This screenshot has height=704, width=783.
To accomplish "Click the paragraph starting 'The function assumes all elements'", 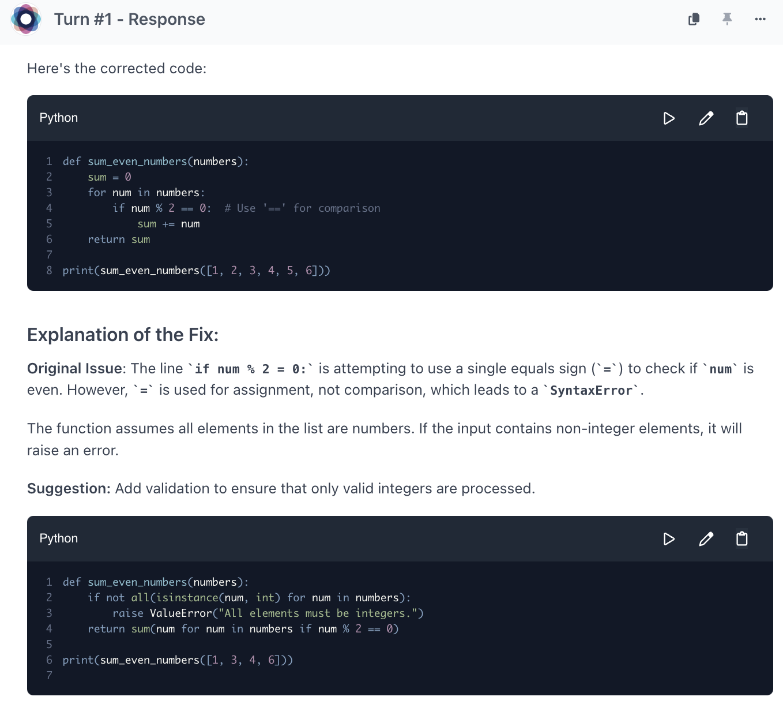I will (x=385, y=440).
